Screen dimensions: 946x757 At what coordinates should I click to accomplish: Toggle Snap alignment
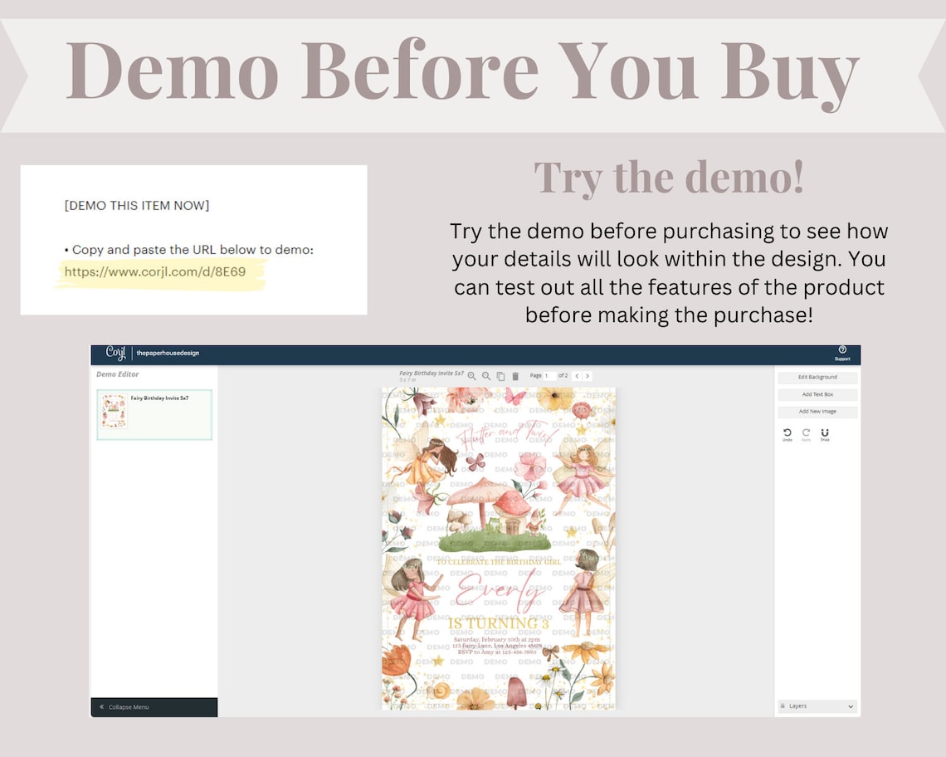[x=825, y=435]
